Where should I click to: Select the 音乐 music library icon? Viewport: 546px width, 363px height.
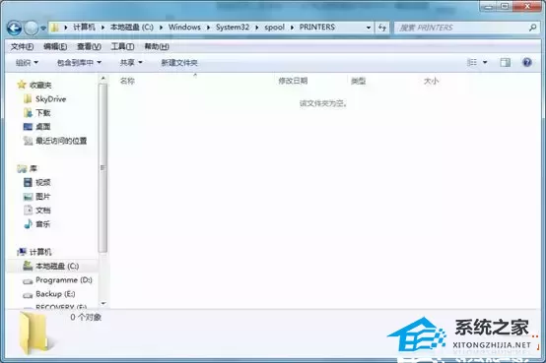click(28, 224)
